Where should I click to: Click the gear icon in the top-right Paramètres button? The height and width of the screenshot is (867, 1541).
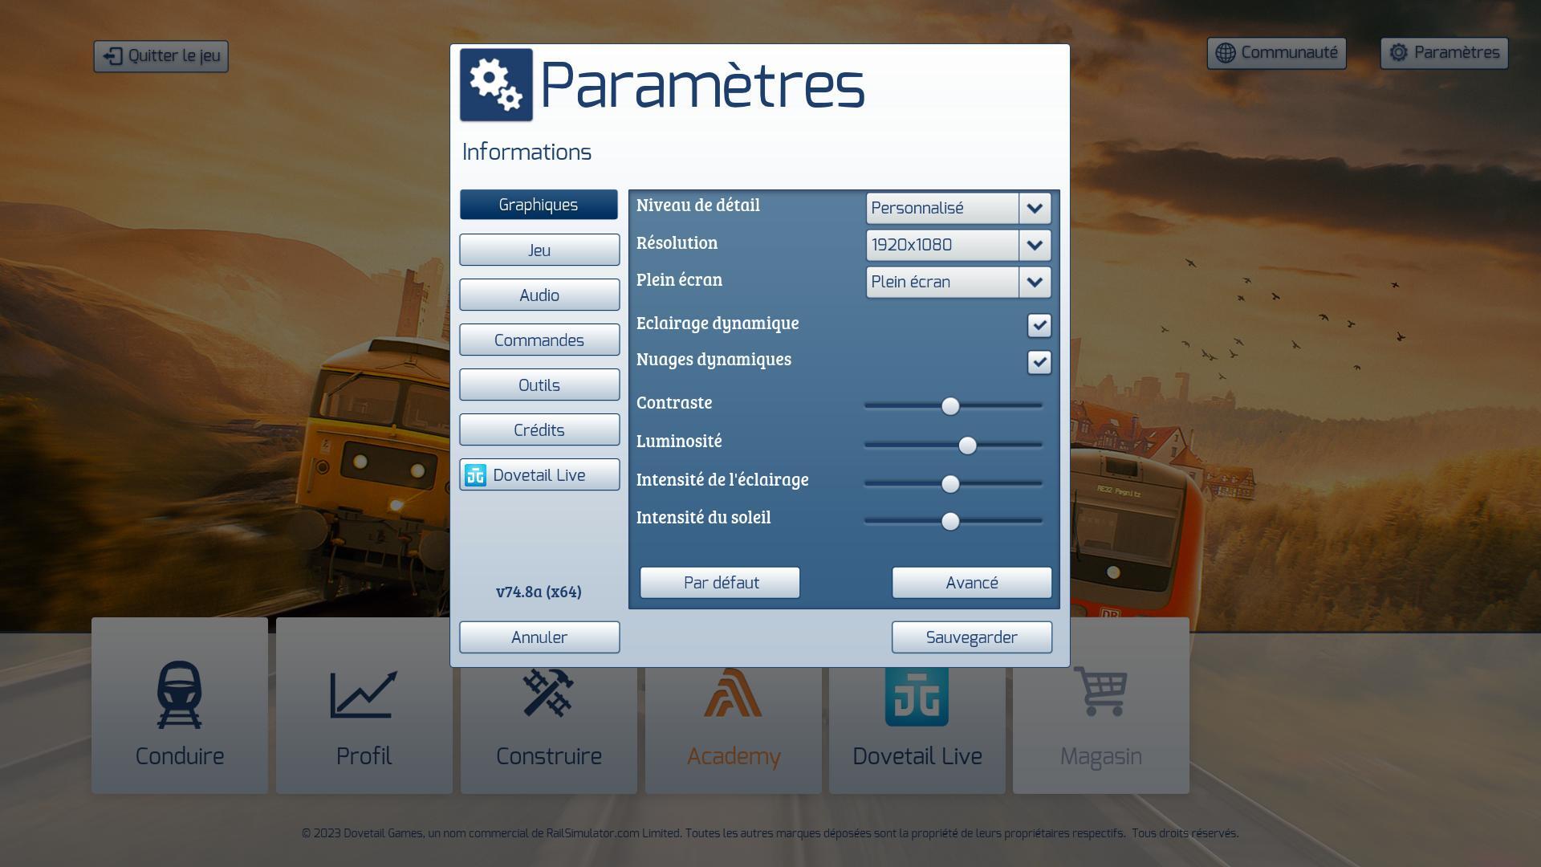[x=1399, y=53]
